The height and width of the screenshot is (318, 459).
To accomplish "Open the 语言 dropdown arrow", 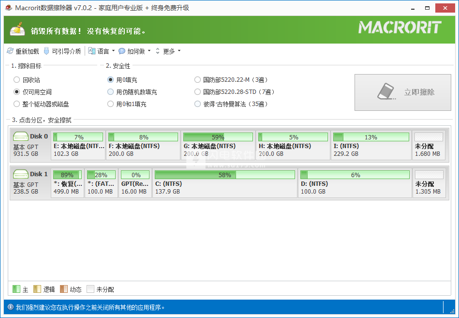I will tap(113, 51).
